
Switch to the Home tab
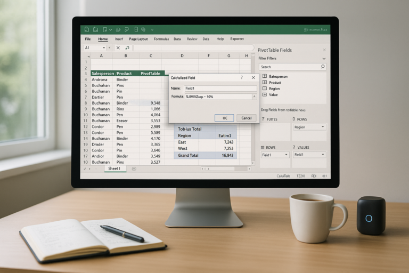[x=103, y=39]
